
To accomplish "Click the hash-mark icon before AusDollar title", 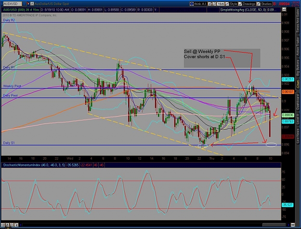I will tap(32, 4).
